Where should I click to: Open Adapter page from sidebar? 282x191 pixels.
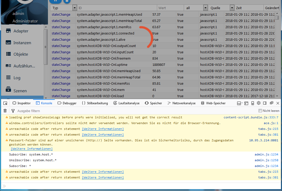(x=21, y=31)
